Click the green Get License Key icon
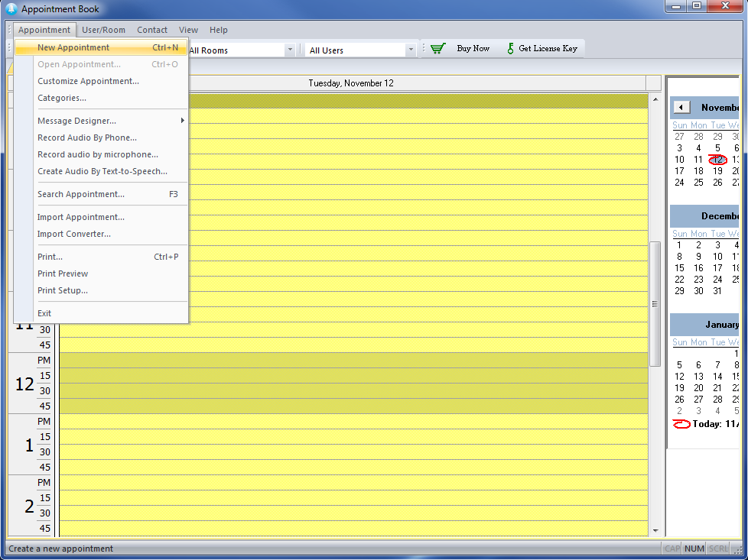The height and width of the screenshot is (560, 748). click(x=510, y=49)
